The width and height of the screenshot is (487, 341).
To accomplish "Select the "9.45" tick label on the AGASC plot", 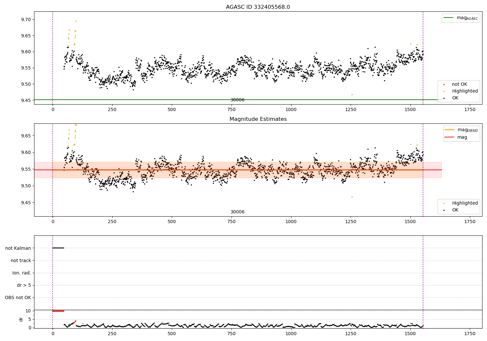I will click(x=26, y=100).
